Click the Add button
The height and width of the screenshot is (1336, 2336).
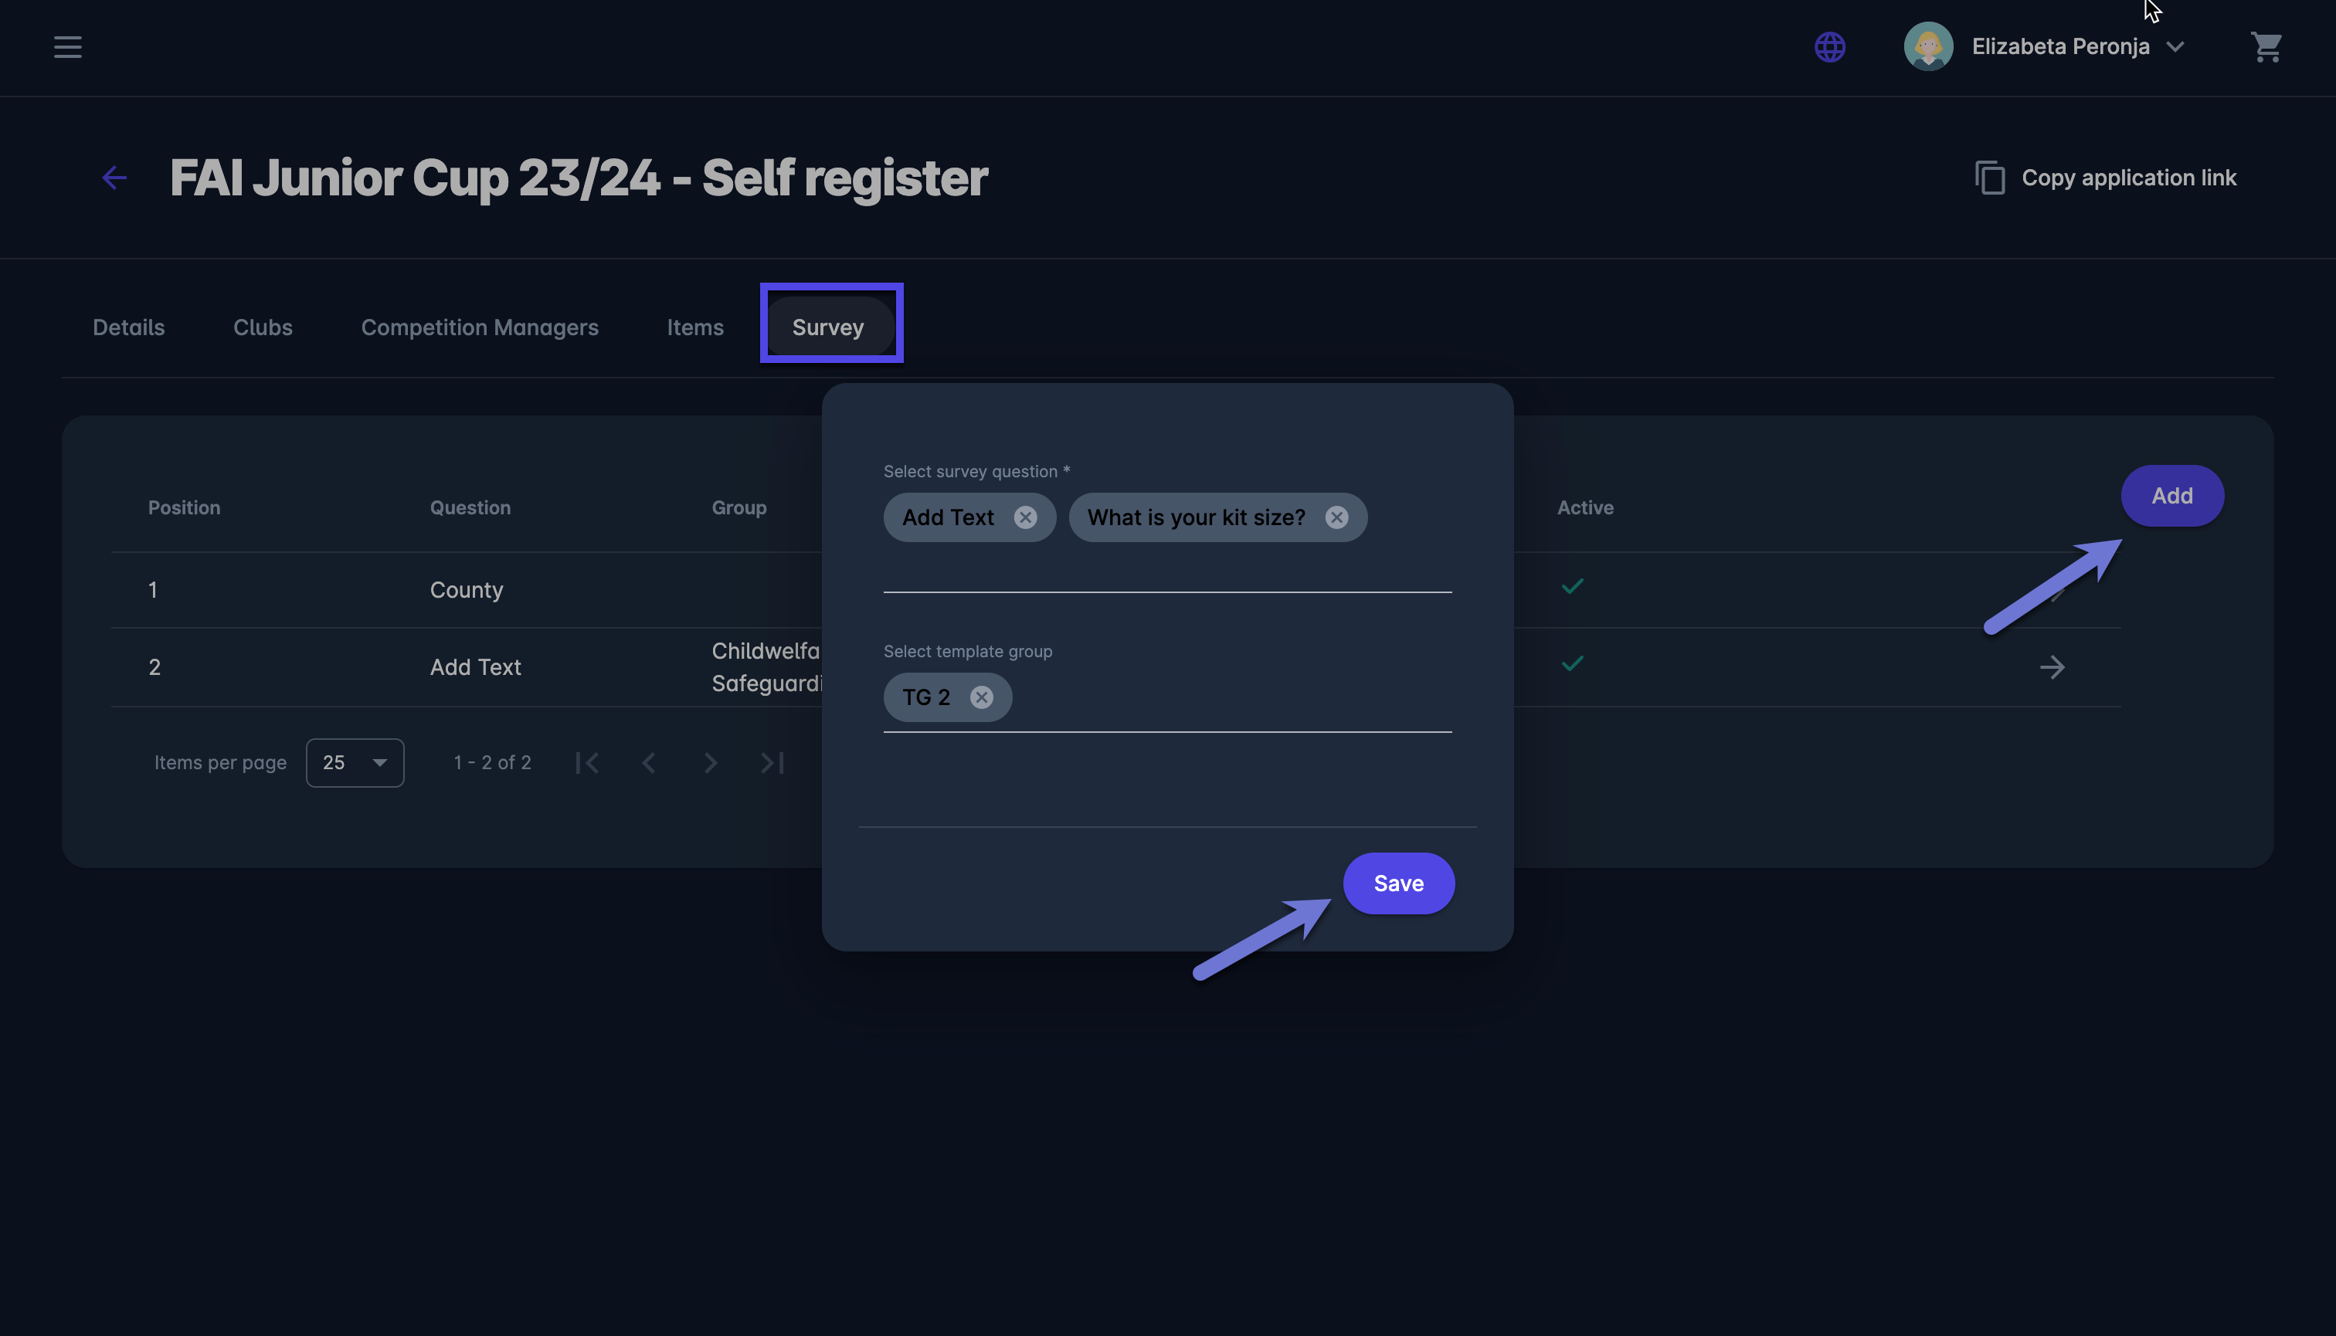[x=2171, y=496]
